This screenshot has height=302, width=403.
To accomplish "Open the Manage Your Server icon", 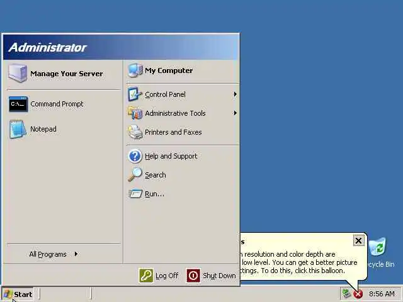I will click(18, 73).
